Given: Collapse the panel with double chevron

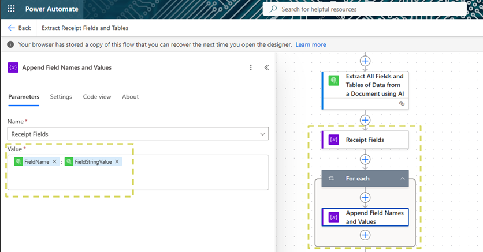Looking at the screenshot, I should pos(266,67).
